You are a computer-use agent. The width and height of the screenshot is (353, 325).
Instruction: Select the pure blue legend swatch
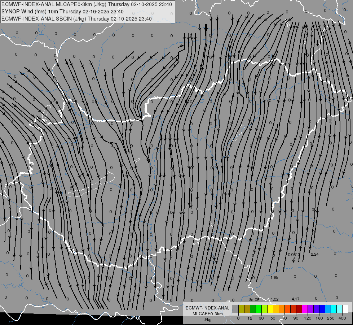(x=322, y=309)
